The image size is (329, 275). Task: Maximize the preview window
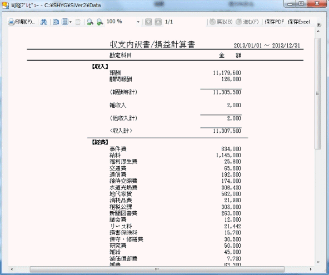pos(302,3)
